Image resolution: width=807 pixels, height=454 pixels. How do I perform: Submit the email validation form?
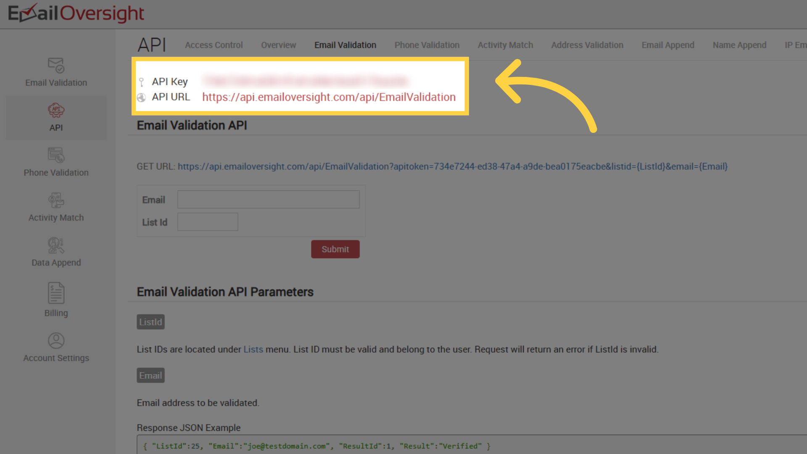click(335, 249)
